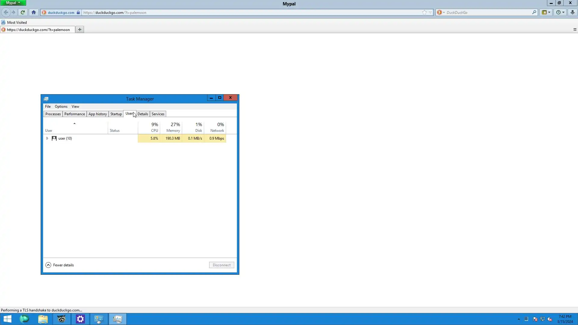Click the Disconnect button
Viewport: 578px width, 325px height.
(x=222, y=265)
